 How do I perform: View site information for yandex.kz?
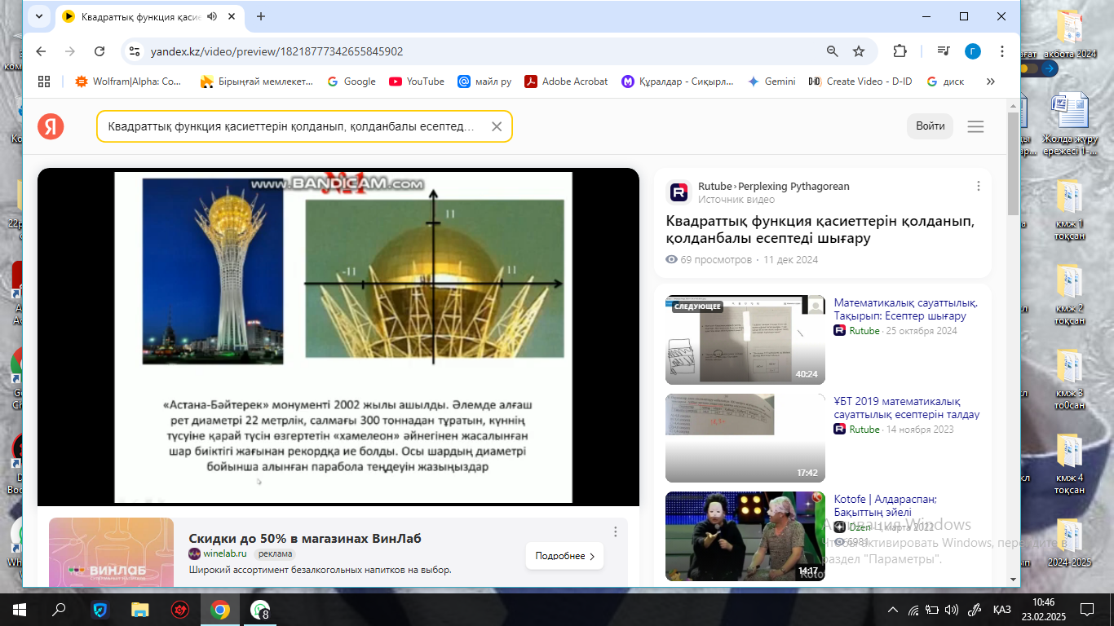pyautogui.click(x=135, y=51)
